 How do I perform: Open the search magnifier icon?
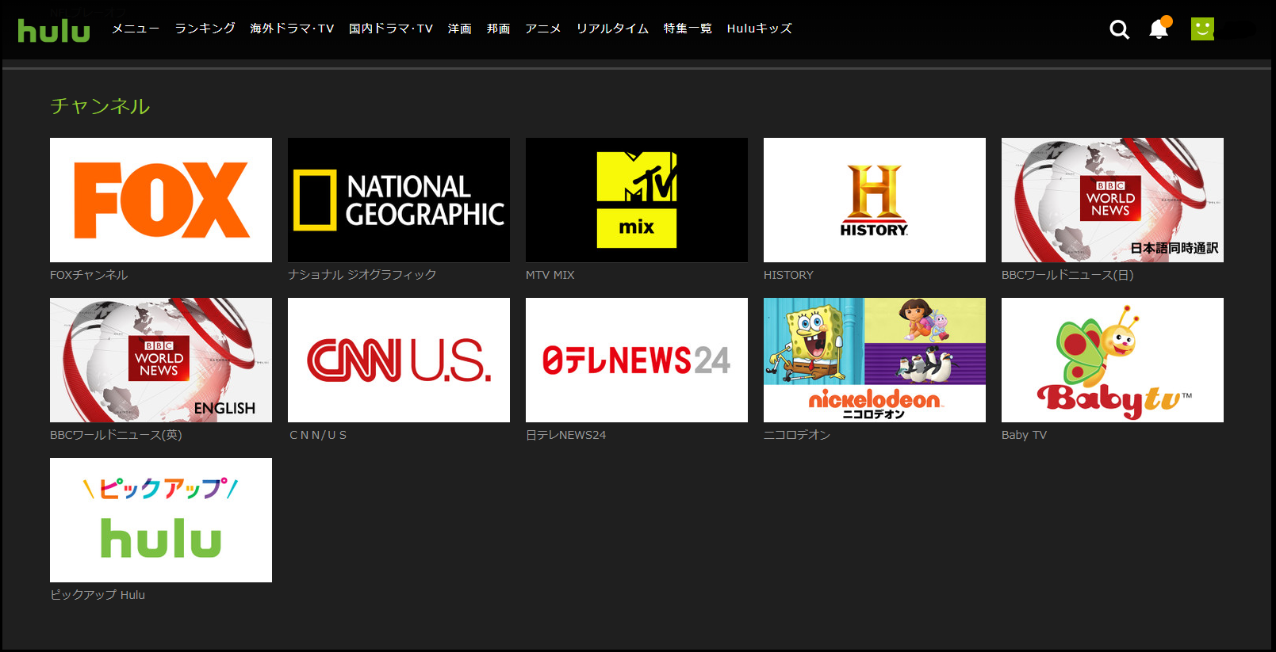pyautogui.click(x=1119, y=29)
